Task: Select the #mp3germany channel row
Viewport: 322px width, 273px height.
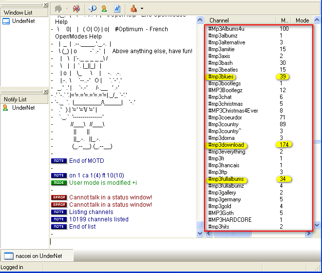Action: (x=259, y=199)
